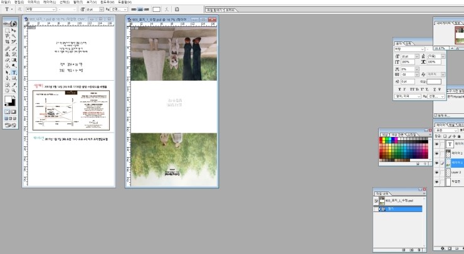Toggle visibility of the bottom background layer
This screenshot has width=464, height=254.
coord(437,182)
